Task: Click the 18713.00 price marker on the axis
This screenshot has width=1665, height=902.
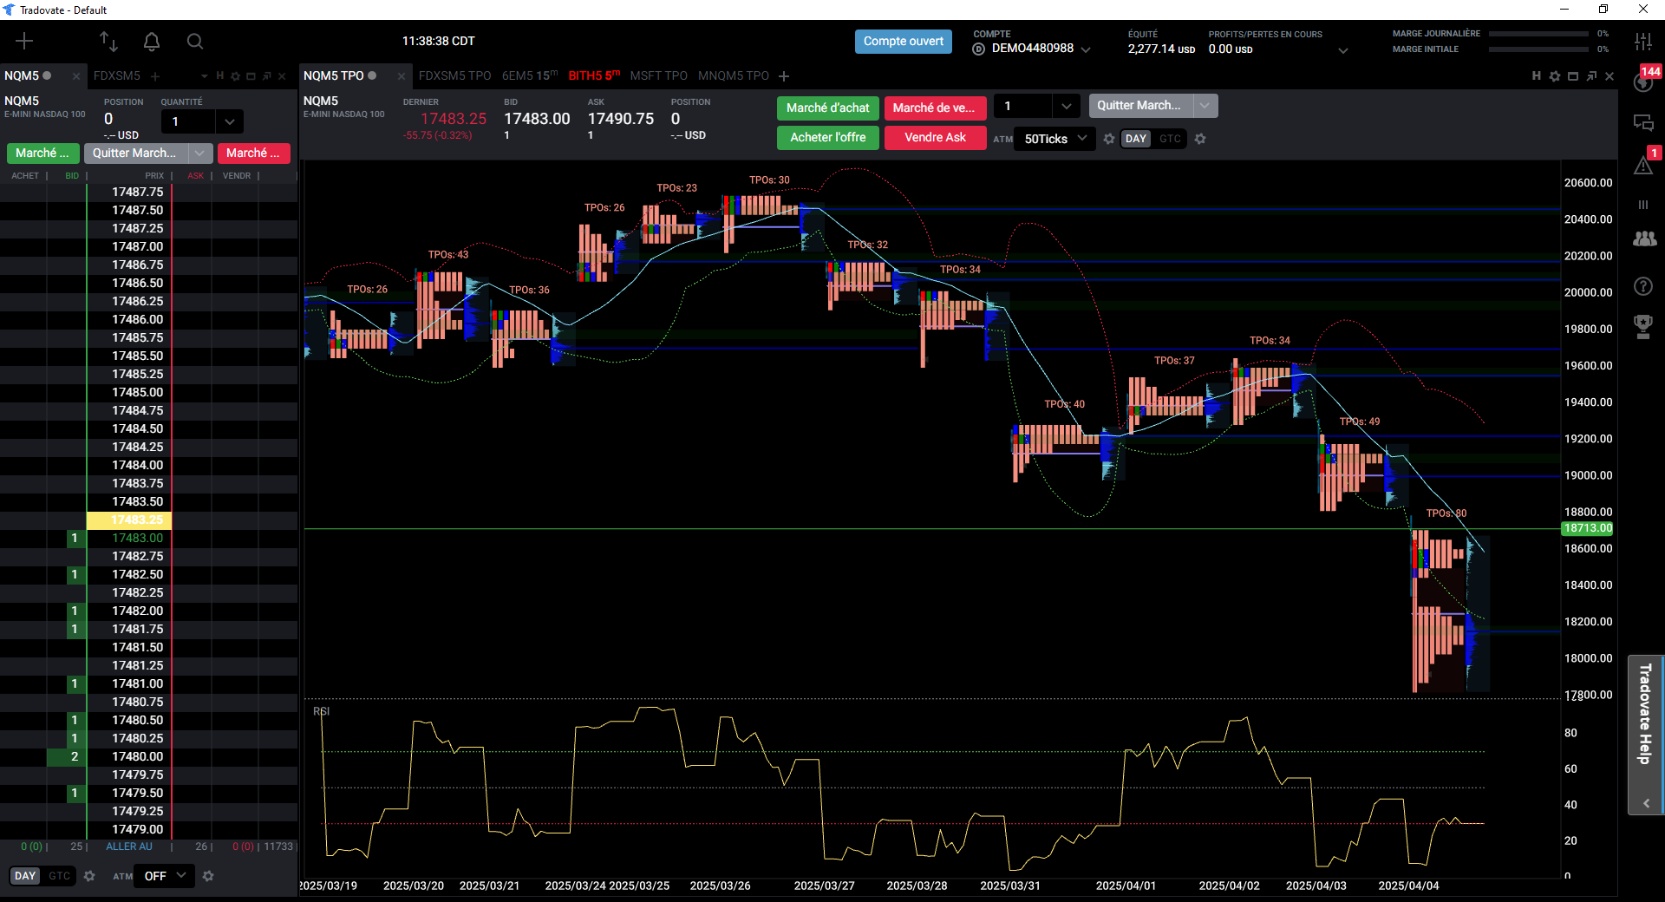Action: [x=1587, y=528]
